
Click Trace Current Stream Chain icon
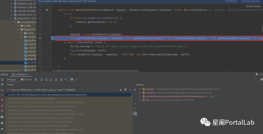point(77,79)
